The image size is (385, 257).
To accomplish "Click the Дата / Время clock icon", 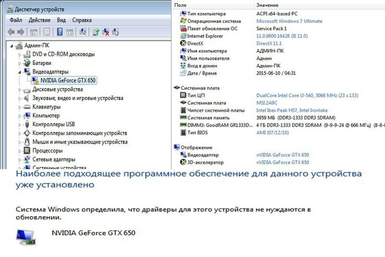I will click(183, 73).
